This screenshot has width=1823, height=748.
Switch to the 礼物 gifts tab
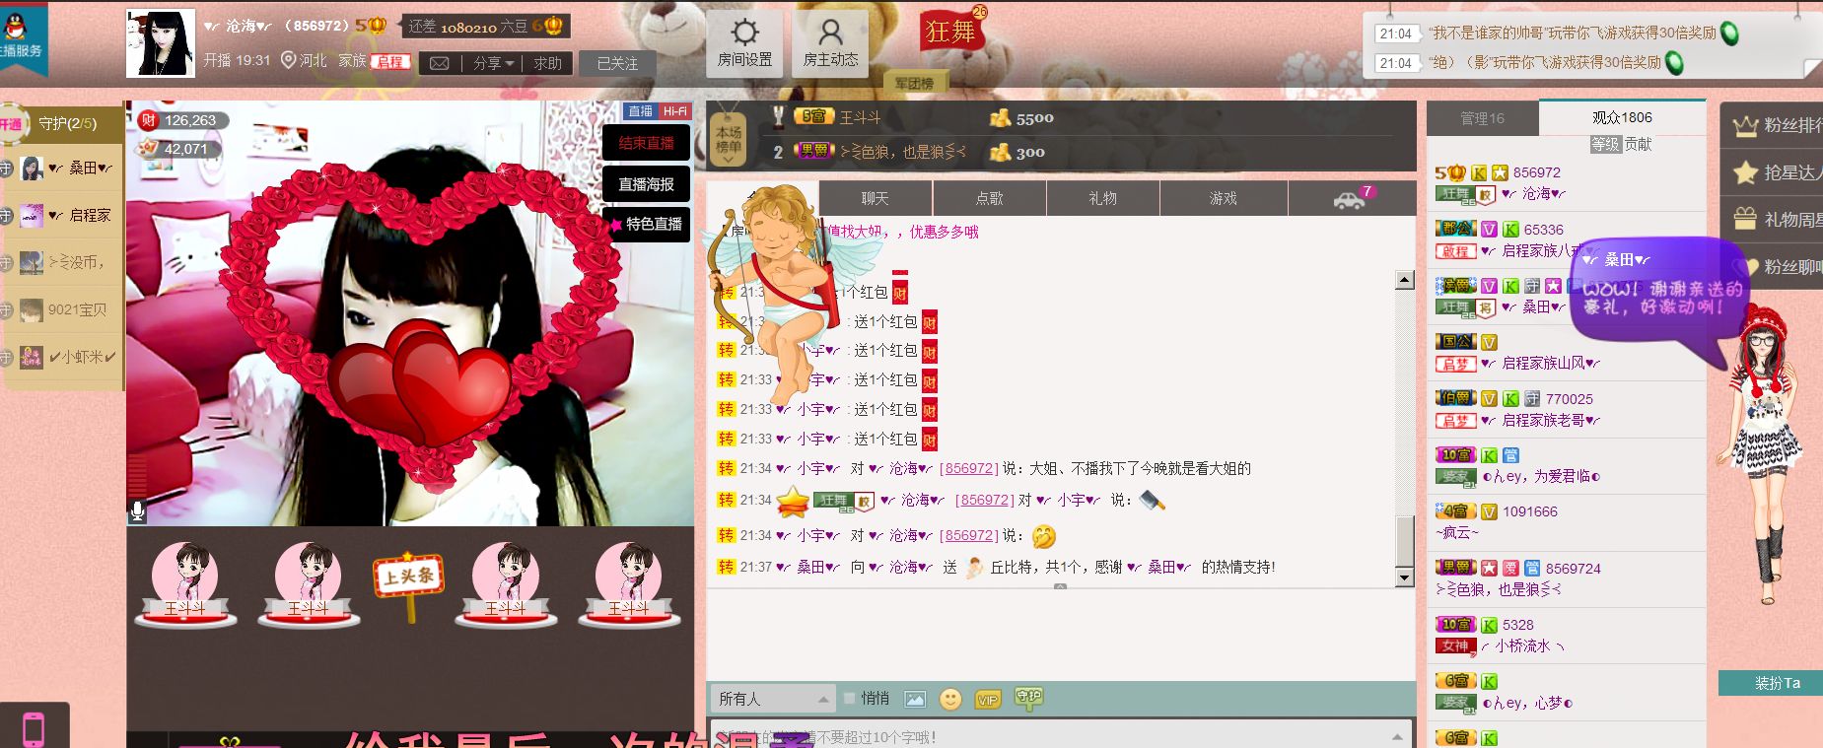1102,198
